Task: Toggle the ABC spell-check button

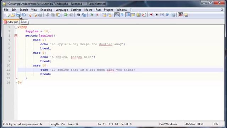Action: point(181,15)
